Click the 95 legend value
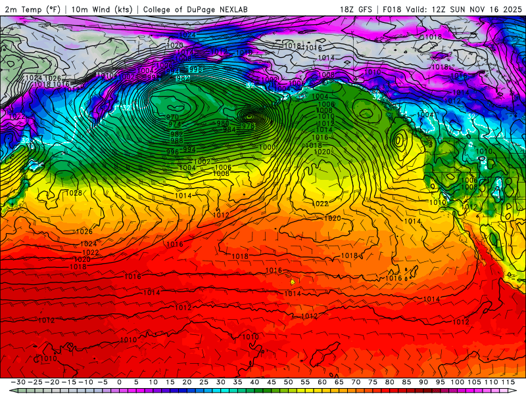 440,382
